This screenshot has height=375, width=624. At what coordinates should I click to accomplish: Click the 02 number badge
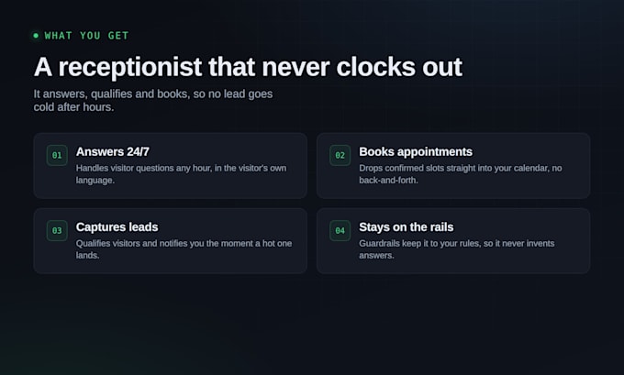(x=340, y=155)
